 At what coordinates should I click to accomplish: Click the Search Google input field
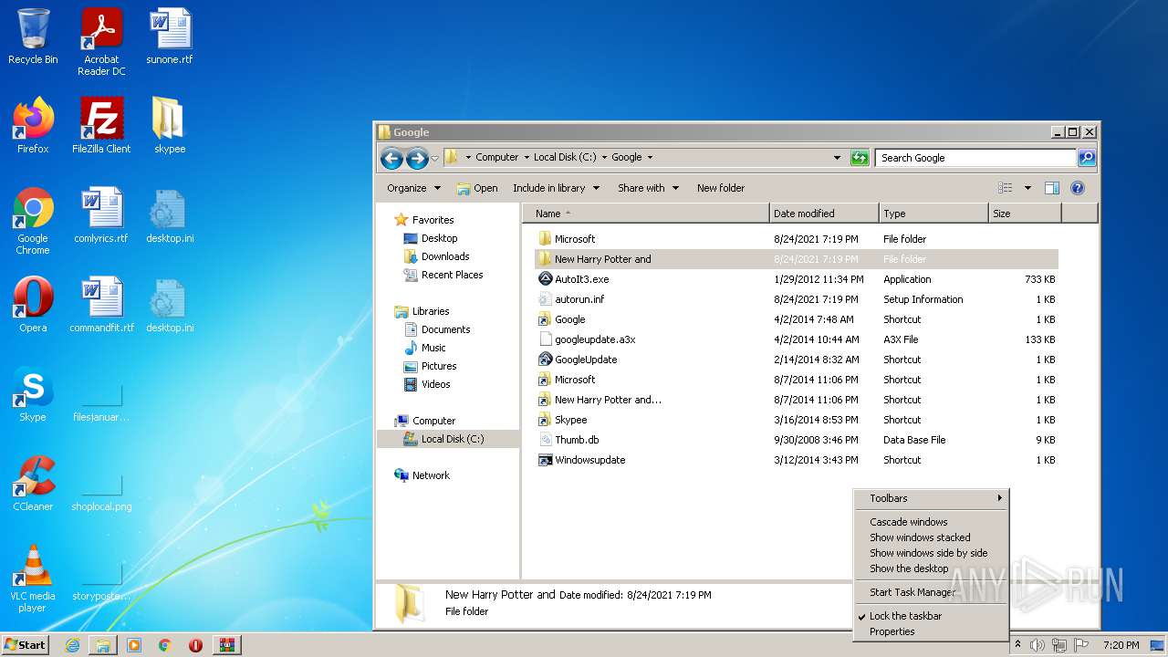click(976, 158)
